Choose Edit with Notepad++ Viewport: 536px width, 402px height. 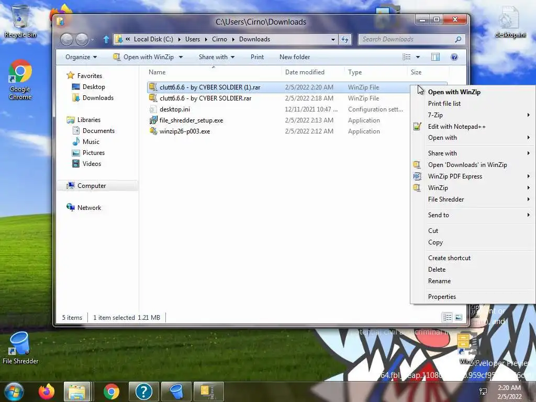pos(456,127)
